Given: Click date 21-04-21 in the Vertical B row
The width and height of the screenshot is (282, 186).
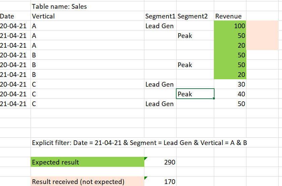Looking at the screenshot, I should [15, 75].
